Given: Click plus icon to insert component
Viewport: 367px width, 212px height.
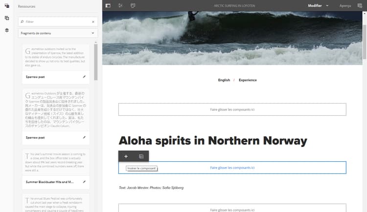Looking at the screenshot, I should pyautogui.click(x=126, y=156).
